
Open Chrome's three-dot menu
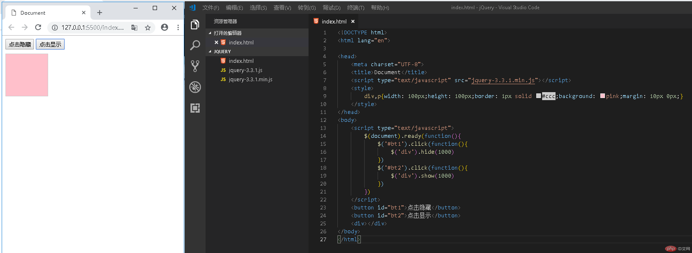click(178, 27)
